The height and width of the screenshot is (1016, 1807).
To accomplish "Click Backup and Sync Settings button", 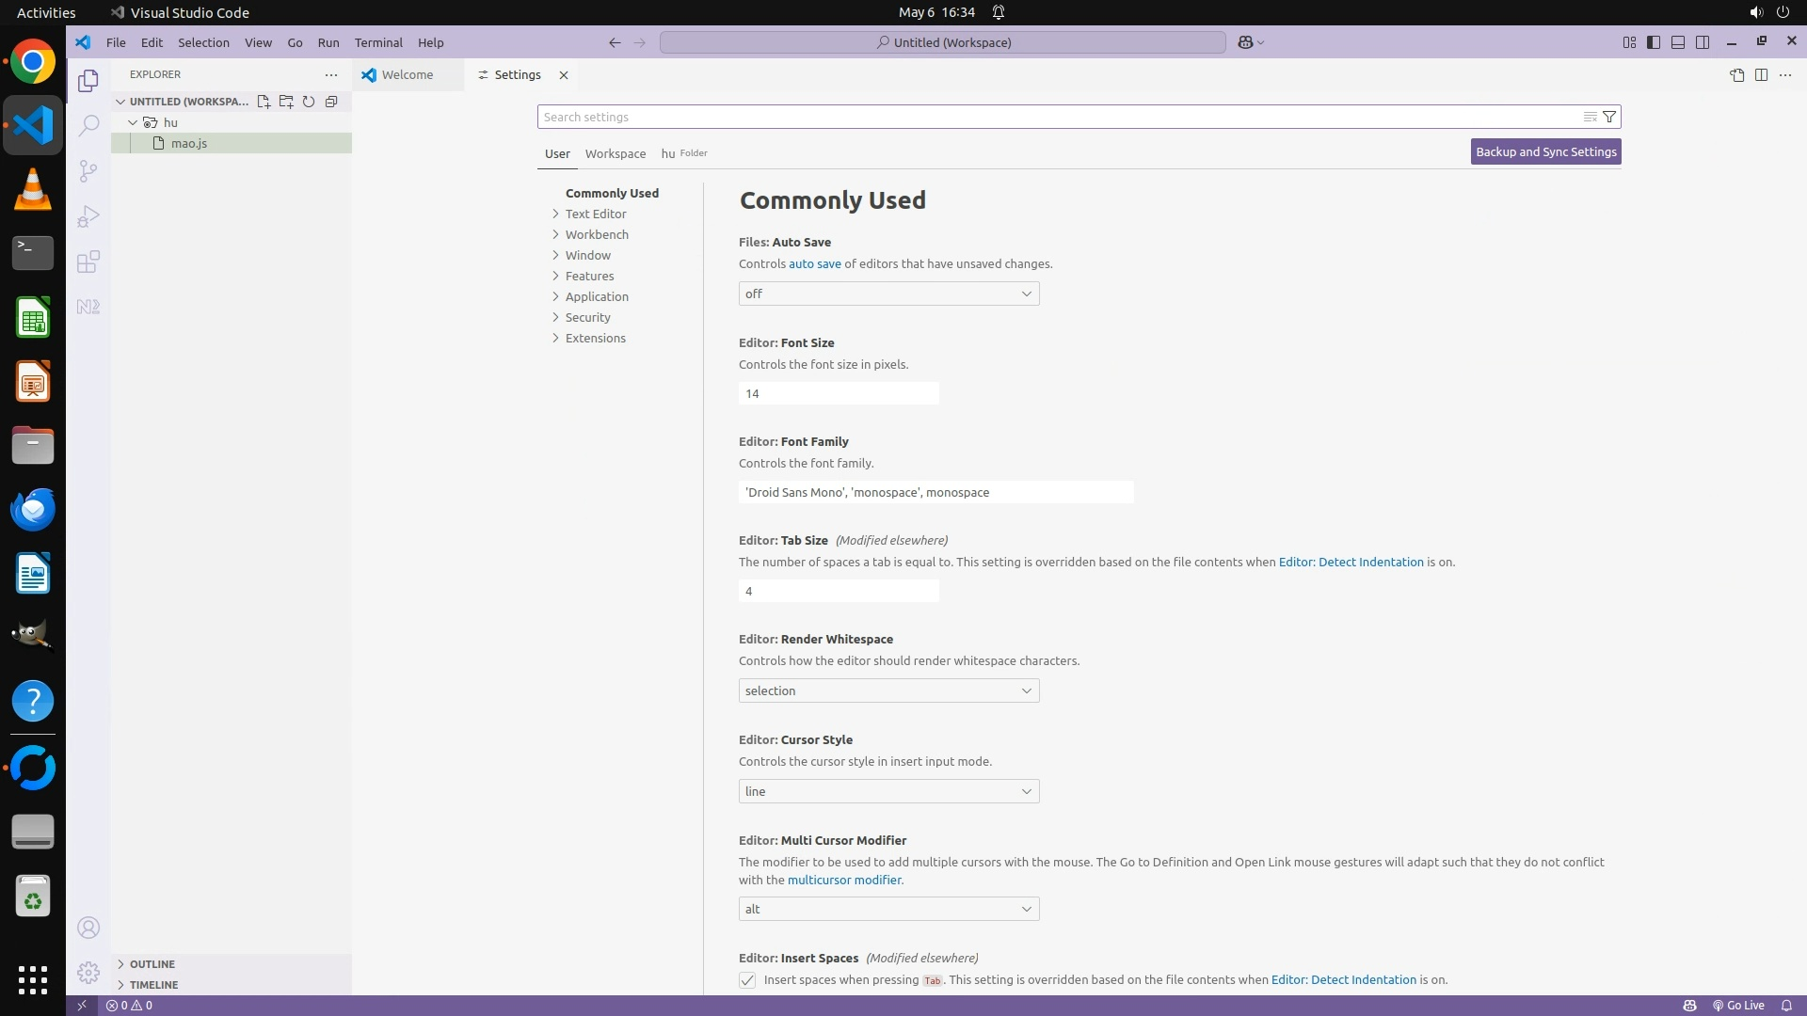I will 1545,151.
